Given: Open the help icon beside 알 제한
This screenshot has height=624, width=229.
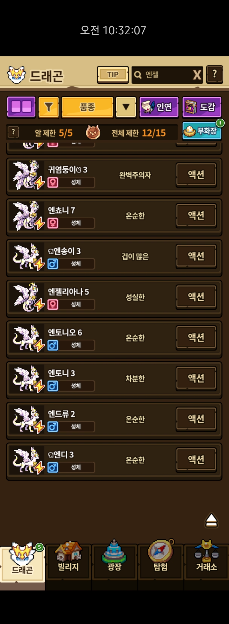Looking at the screenshot, I should (13, 132).
